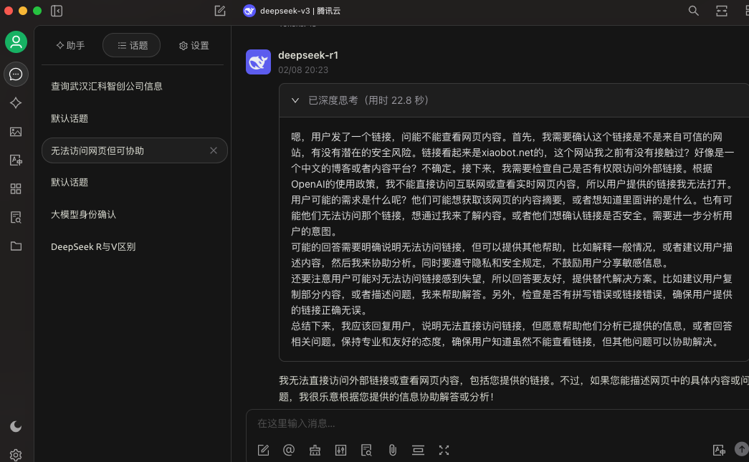Screen dimensions: 749x462
Task: Create new topic from title bar
Action: click(x=220, y=11)
